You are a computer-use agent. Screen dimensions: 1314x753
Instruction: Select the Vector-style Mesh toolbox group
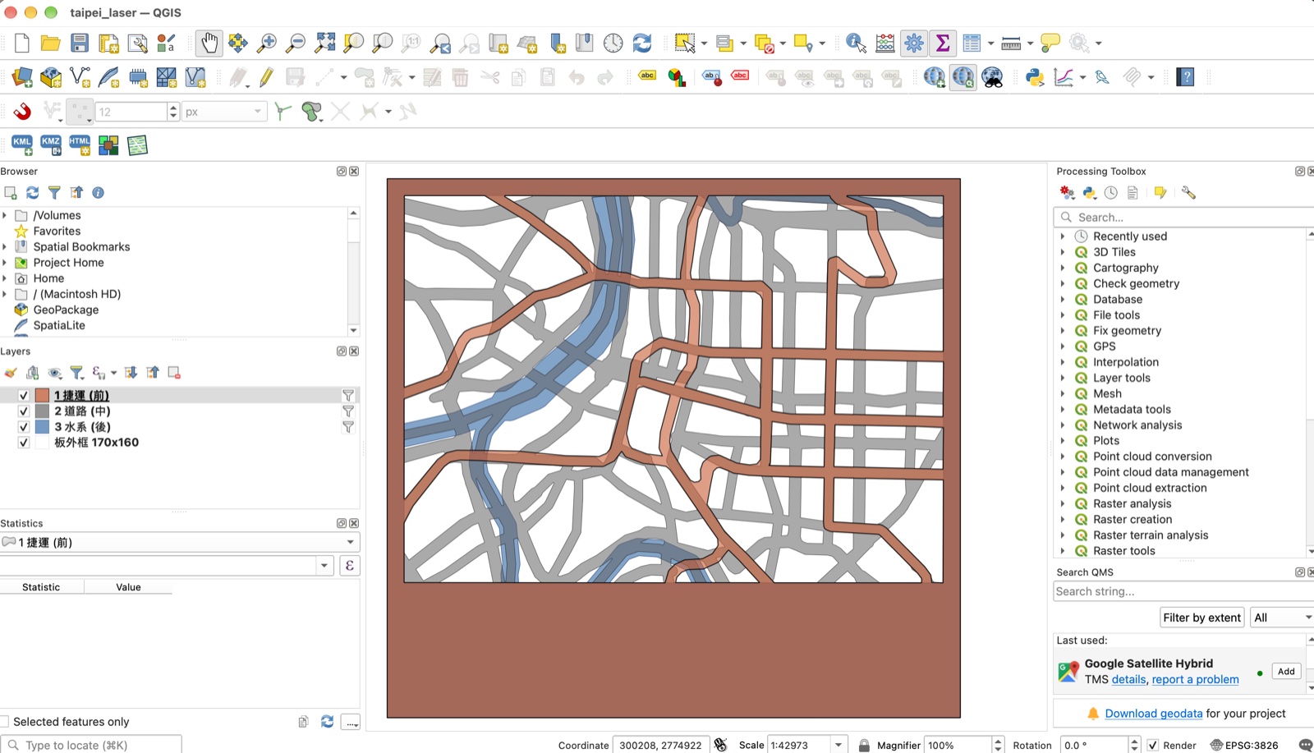(1107, 394)
